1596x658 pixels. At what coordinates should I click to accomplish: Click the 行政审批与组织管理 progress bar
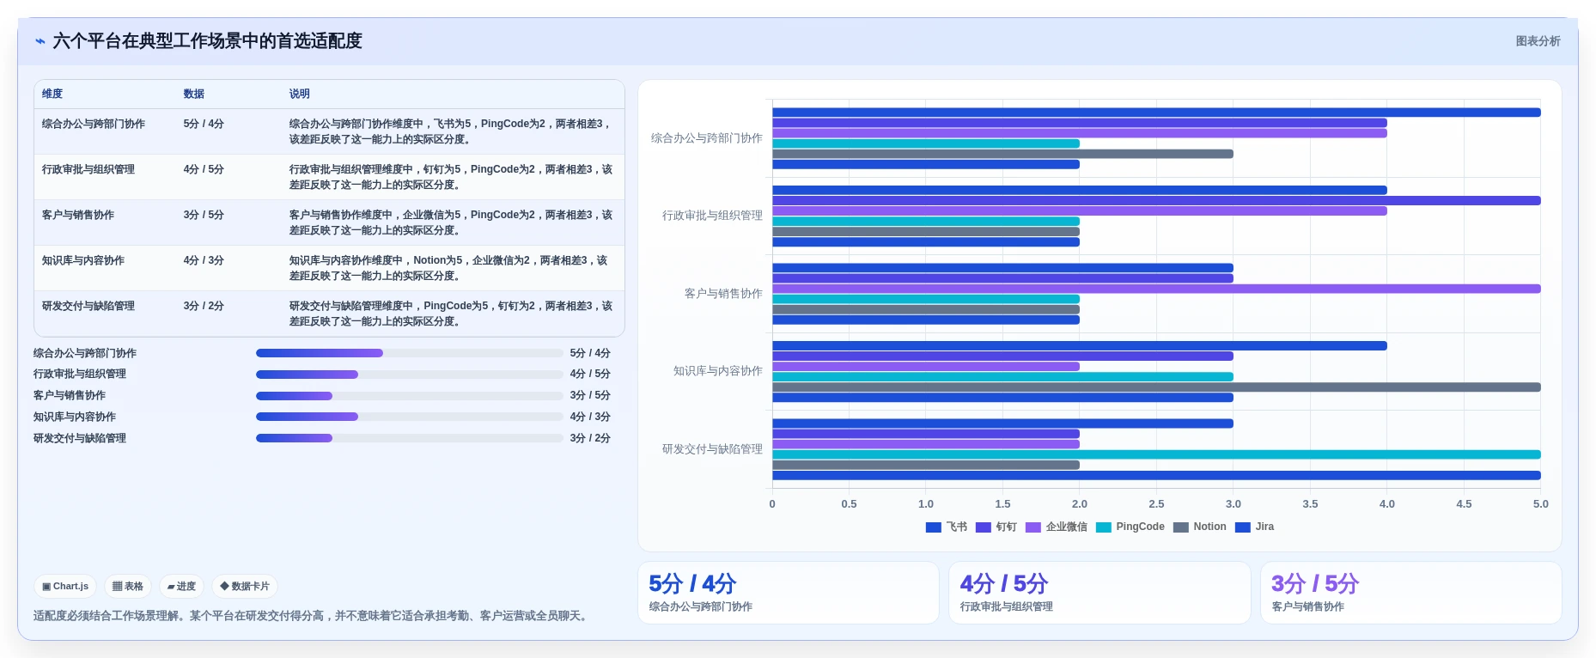click(409, 375)
